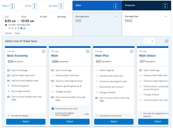Choose Full refund to travel credit option
The width and height of the screenshot is (173, 128).
coord(53,109)
